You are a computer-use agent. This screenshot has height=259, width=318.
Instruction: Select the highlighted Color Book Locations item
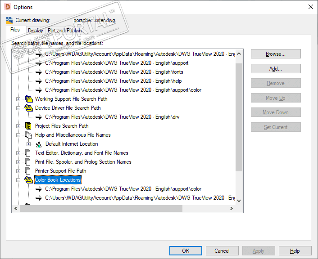(58, 180)
